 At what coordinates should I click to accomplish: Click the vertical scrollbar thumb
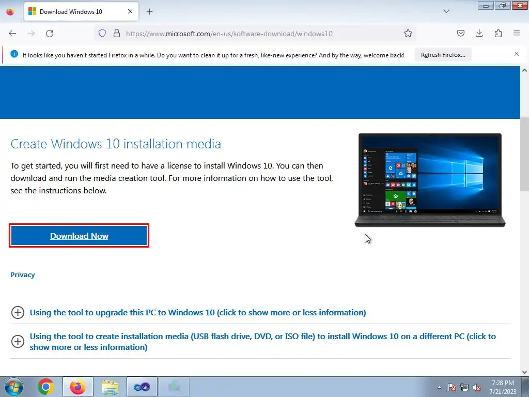(524, 154)
